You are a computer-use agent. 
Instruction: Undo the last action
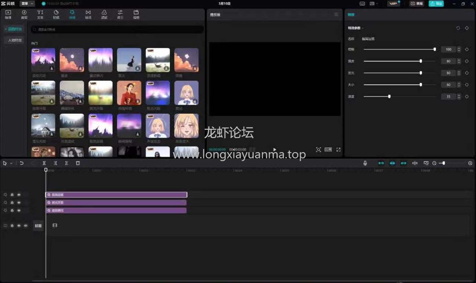point(22,163)
